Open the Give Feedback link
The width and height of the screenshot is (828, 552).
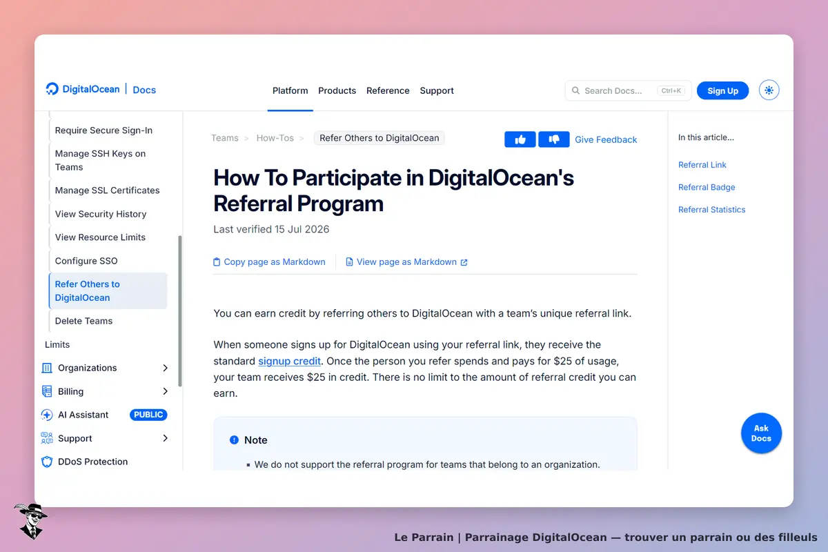(606, 139)
